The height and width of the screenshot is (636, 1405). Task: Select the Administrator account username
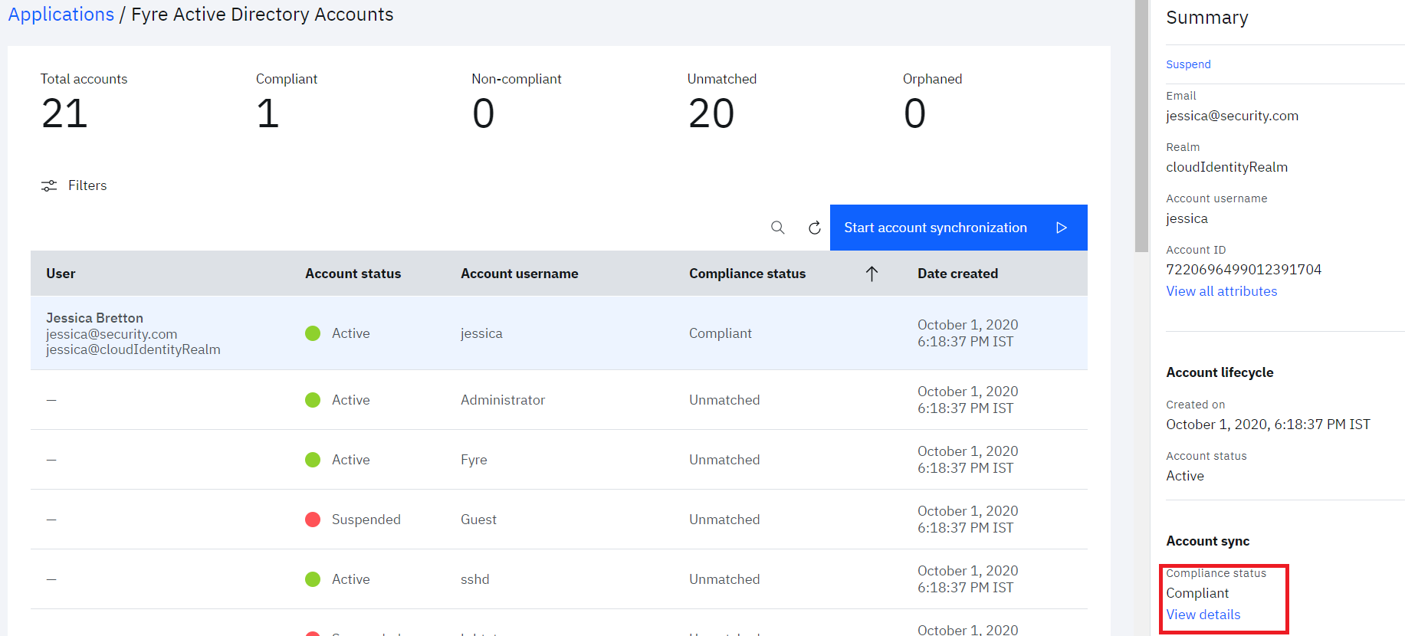tap(503, 400)
